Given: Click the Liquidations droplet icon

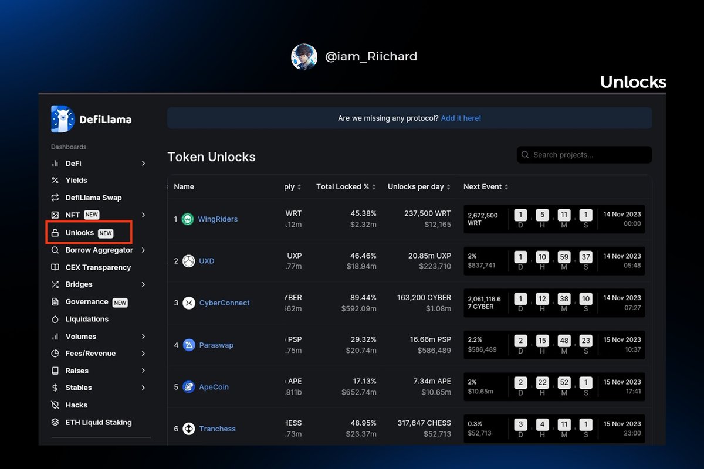Looking at the screenshot, I should 55,320.
